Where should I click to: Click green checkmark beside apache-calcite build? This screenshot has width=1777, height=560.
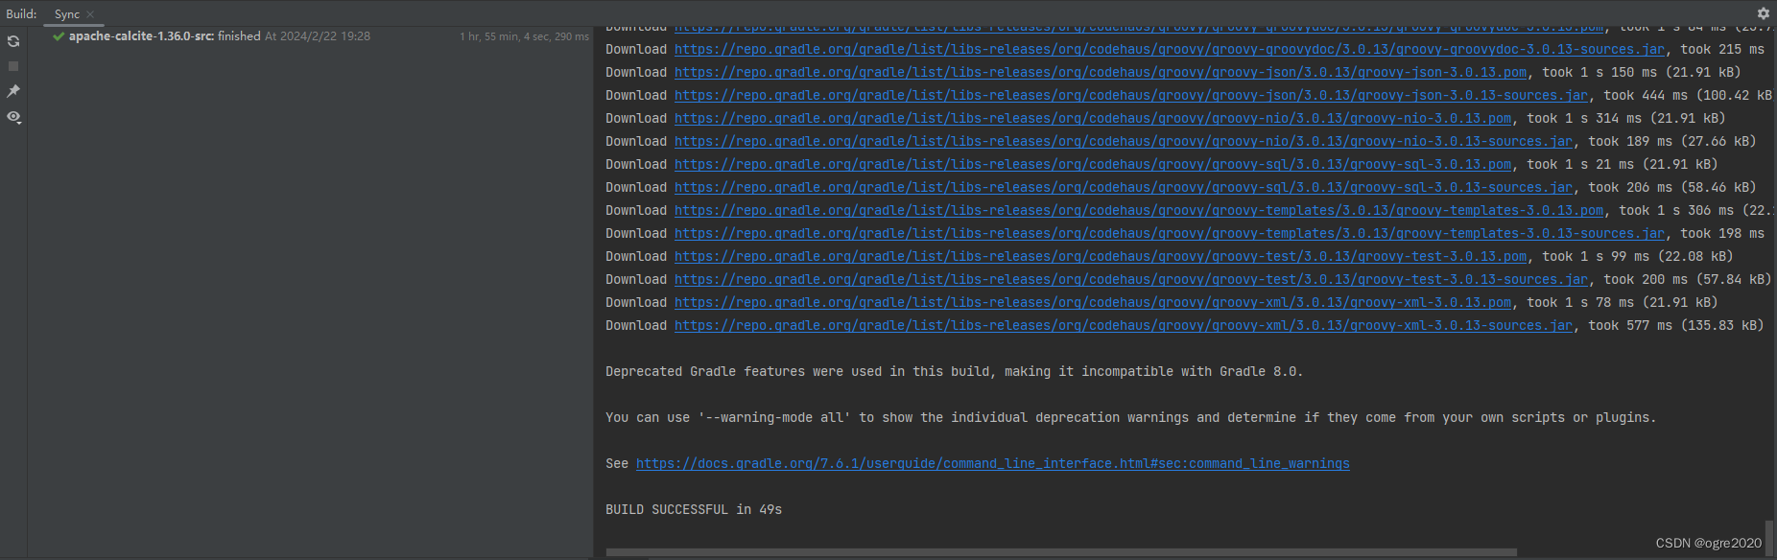pyautogui.click(x=59, y=36)
